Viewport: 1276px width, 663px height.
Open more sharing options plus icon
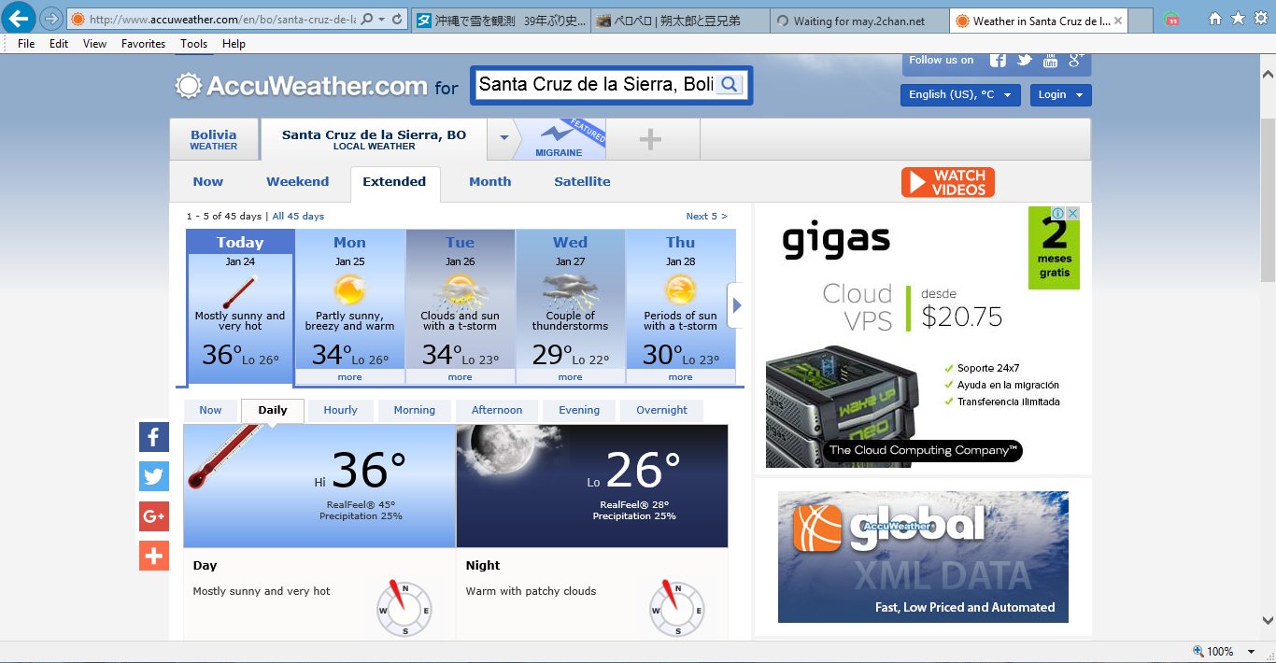click(x=154, y=556)
